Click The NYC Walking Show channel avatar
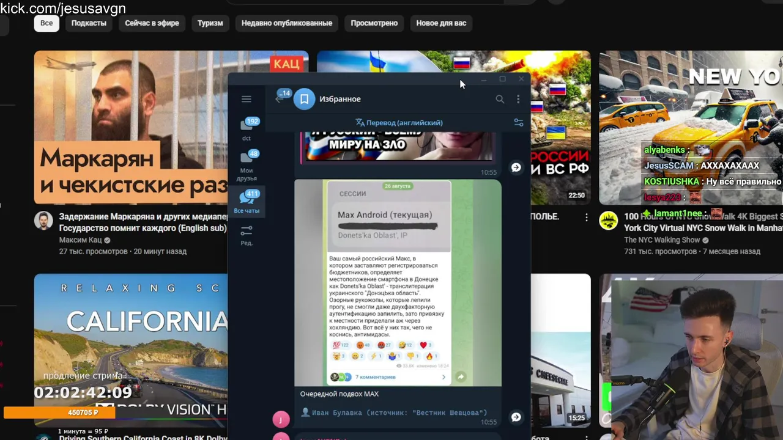783x440 pixels. click(x=608, y=221)
